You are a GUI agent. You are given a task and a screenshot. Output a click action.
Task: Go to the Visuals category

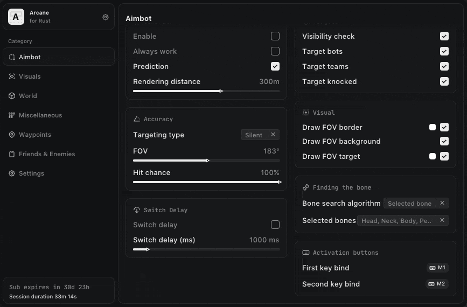(30, 76)
